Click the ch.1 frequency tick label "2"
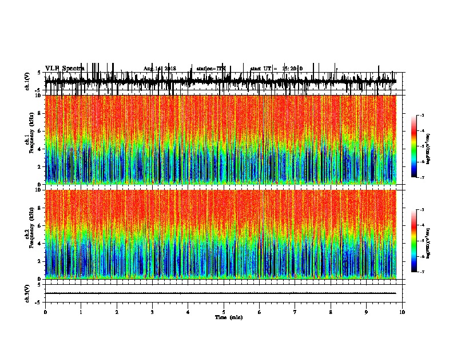Viewport: 453px width, 350px height. 40,166
